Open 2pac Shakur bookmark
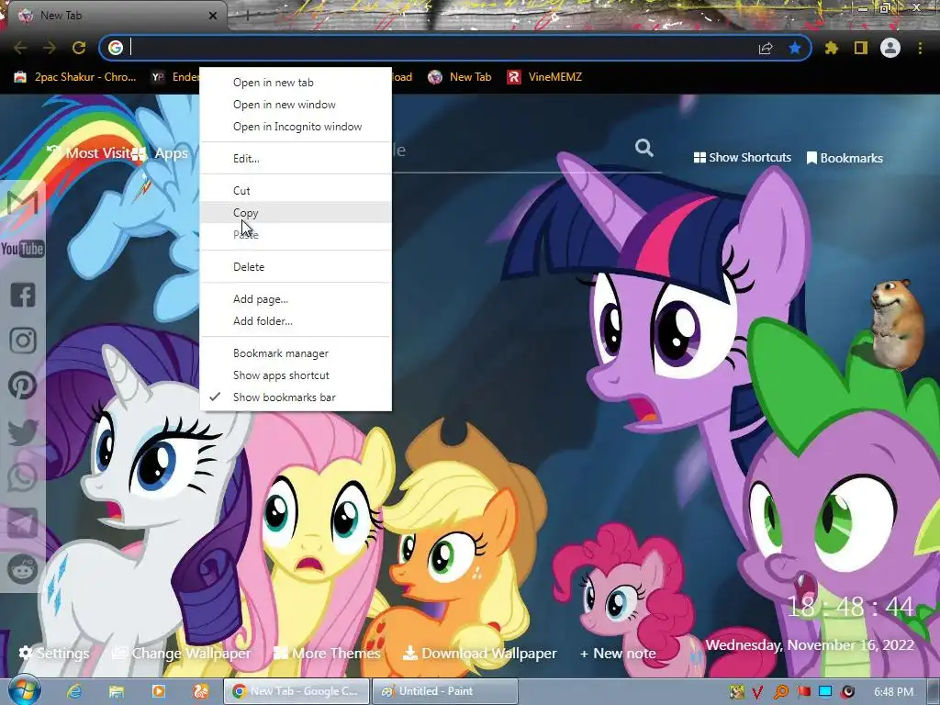Viewport: 940px width, 705px height. [x=75, y=77]
